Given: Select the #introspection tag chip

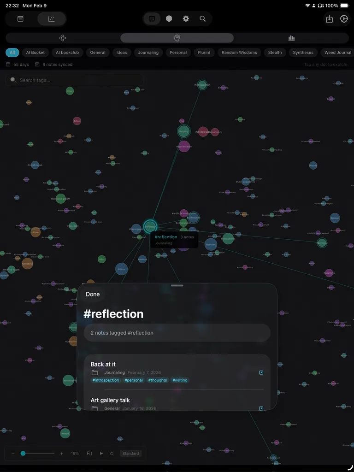Looking at the screenshot, I should pos(106,380).
